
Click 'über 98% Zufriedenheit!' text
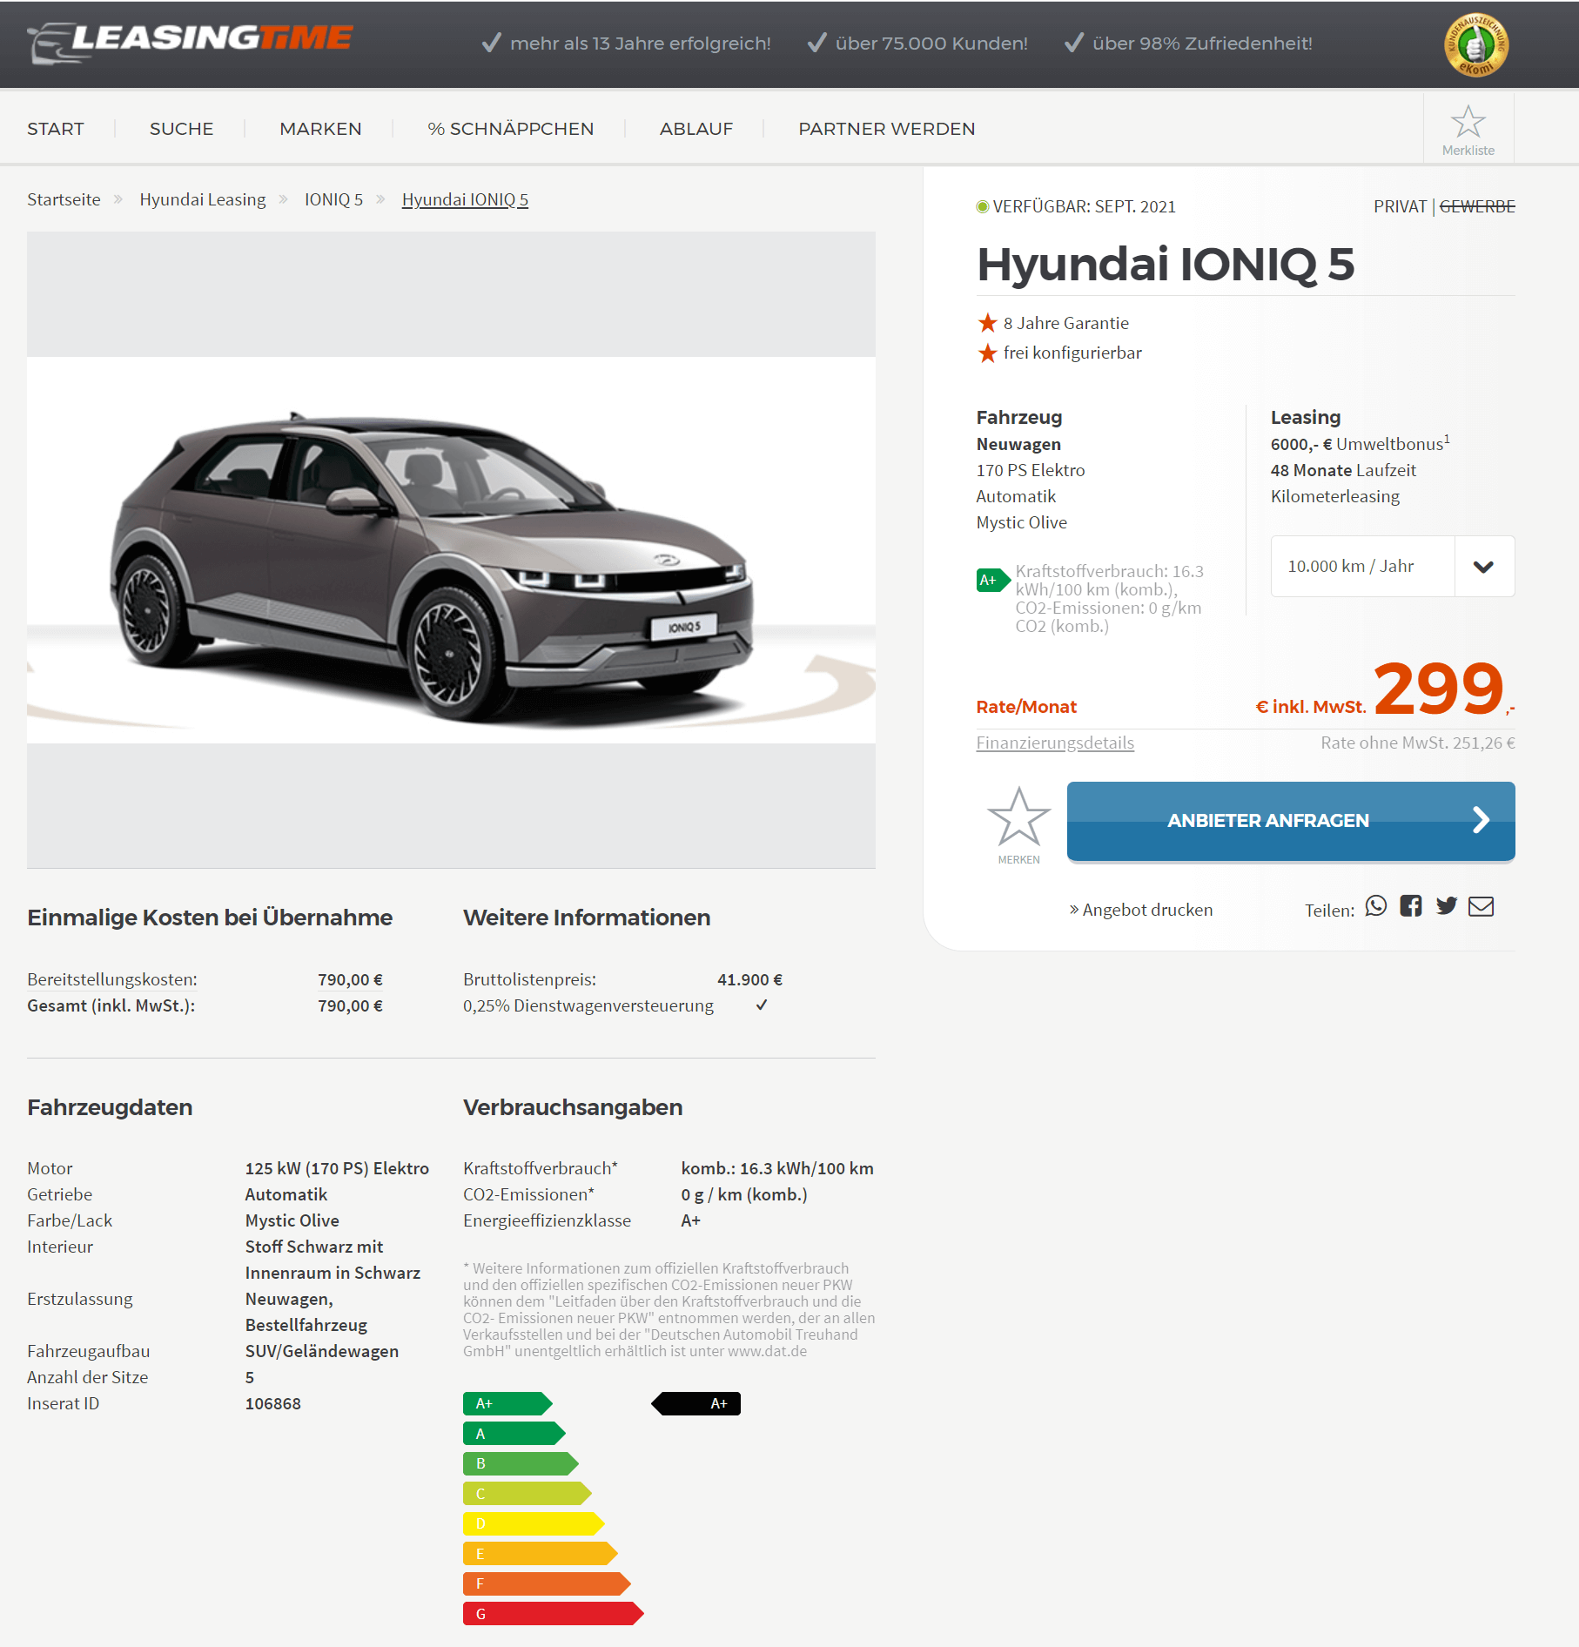click(x=1202, y=44)
